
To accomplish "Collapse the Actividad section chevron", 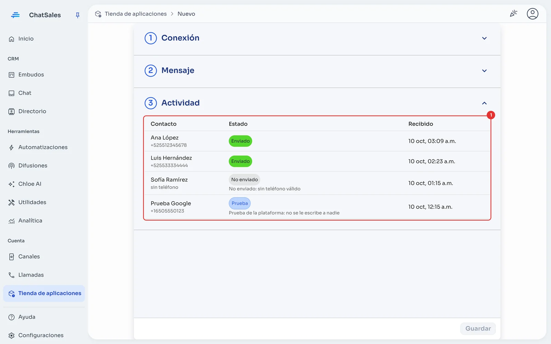I will coord(484,103).
